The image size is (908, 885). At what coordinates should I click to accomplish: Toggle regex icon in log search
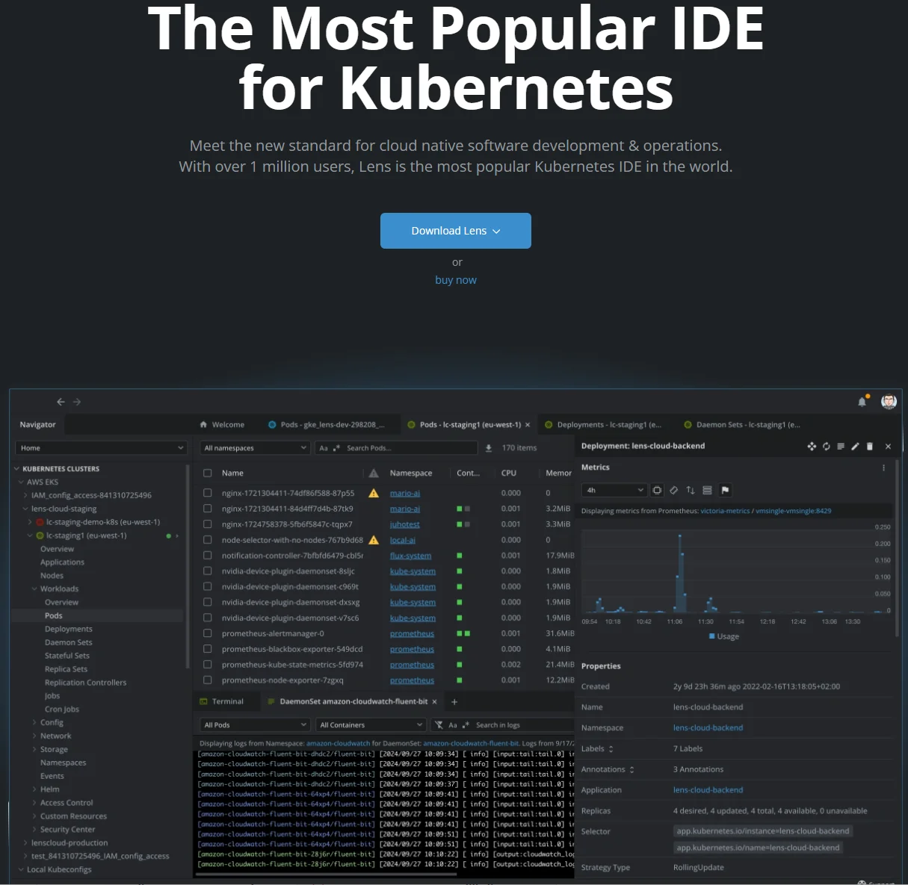pos(466,725)
